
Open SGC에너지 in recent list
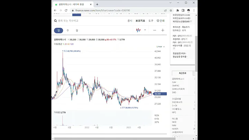(177, 102)
